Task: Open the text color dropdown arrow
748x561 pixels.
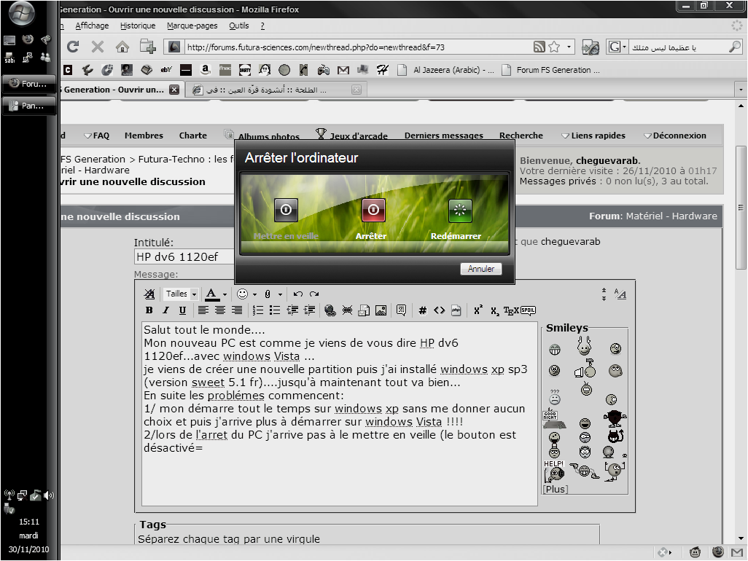Action: (x=225, y=294)
